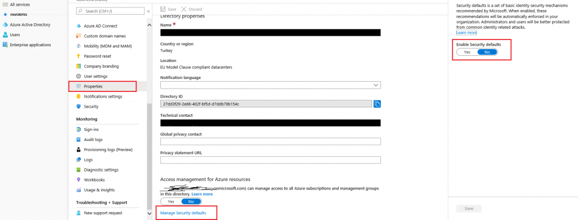Click the Azure Active Directory favorite icon
The width and height of the screenshot is (578, 220).
[x=5, y=25]
